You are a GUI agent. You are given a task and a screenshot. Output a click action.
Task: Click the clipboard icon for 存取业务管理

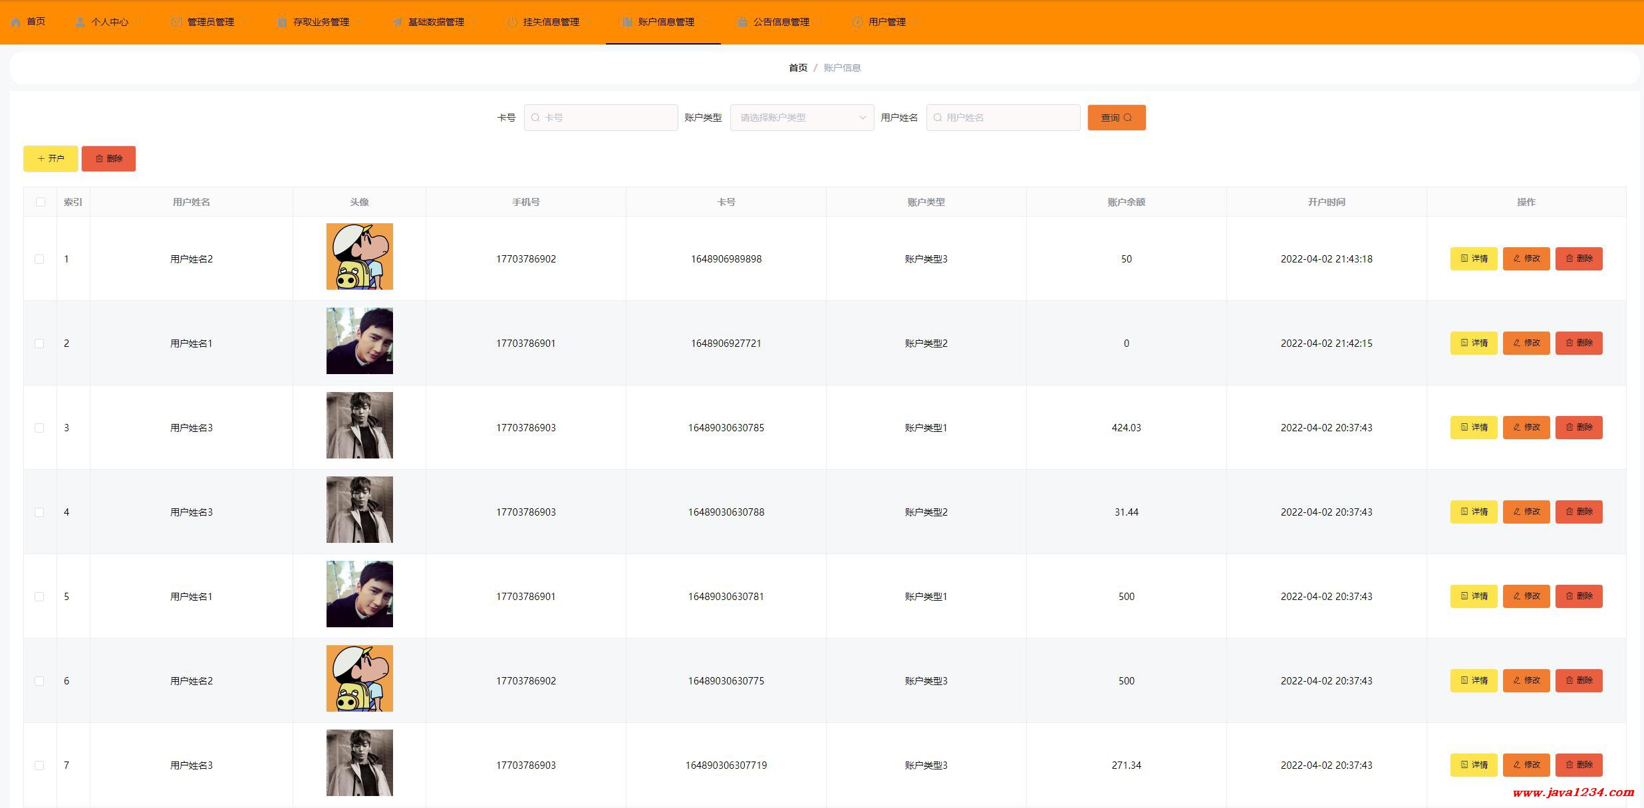point(282,22)
